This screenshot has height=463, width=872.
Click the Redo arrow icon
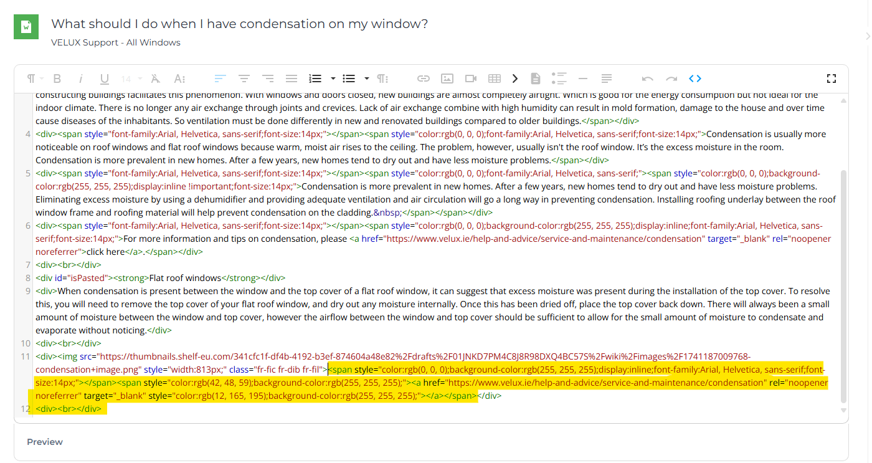coord(671,79)
